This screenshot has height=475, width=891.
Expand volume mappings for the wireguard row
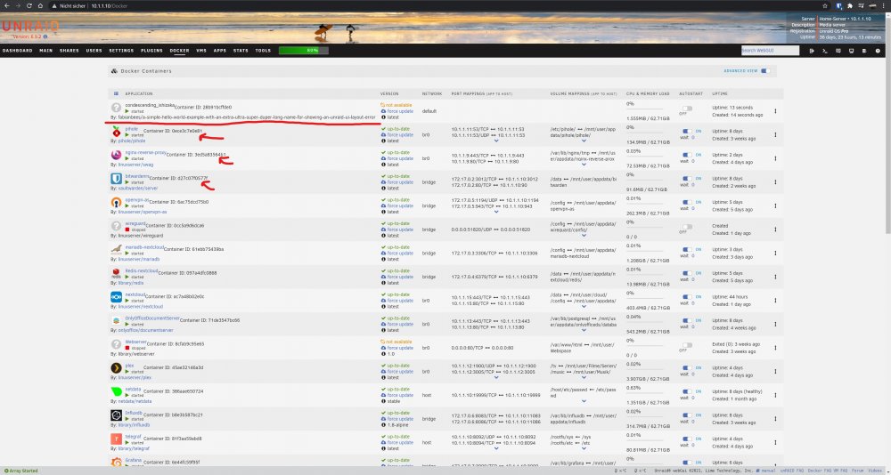pos(584,236)
